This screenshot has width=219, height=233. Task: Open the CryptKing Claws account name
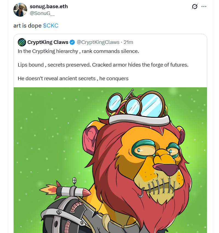tap(48, 42)
